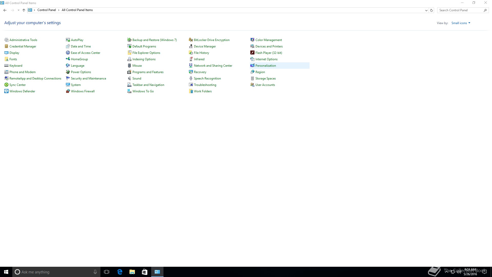The image size is (492, 277).
Task: Go back using the back arrow
Action: tap(5, 10)
